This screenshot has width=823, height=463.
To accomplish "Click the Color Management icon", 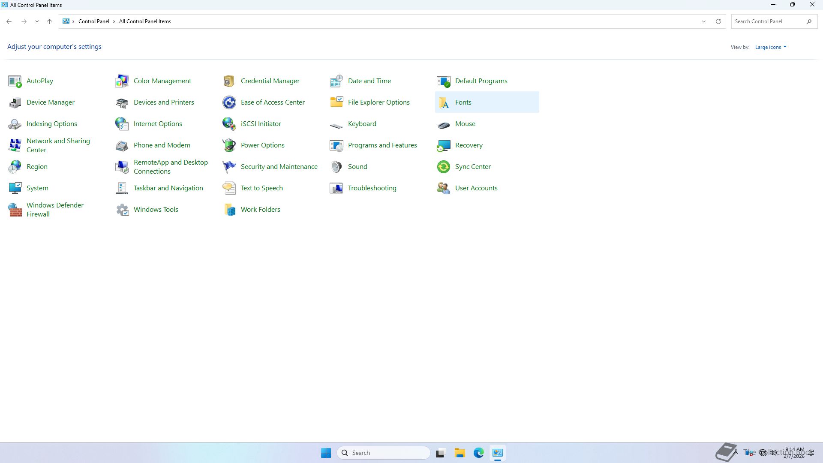I will pos(122,81).
